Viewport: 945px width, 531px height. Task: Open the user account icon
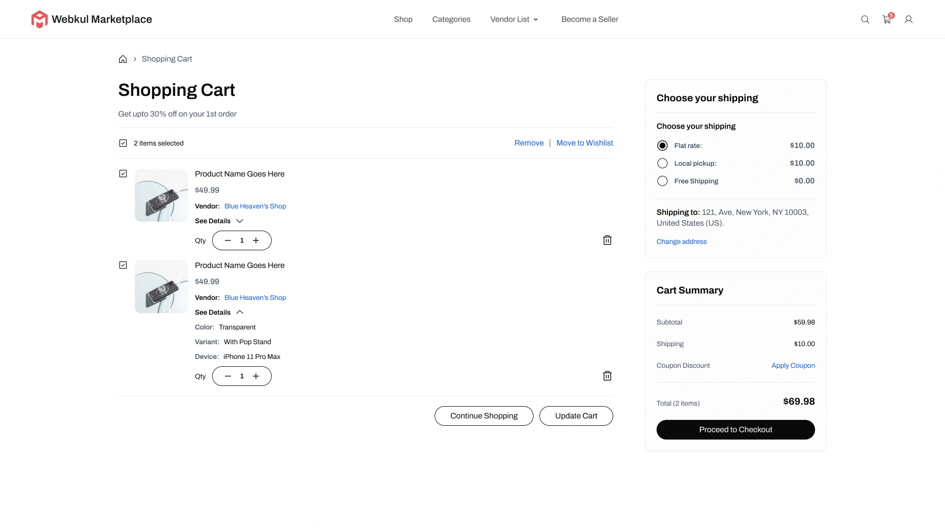(x=909, y=19)
